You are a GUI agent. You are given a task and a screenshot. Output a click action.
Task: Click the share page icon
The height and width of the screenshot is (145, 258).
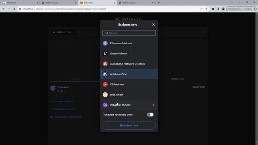point(201,9)
